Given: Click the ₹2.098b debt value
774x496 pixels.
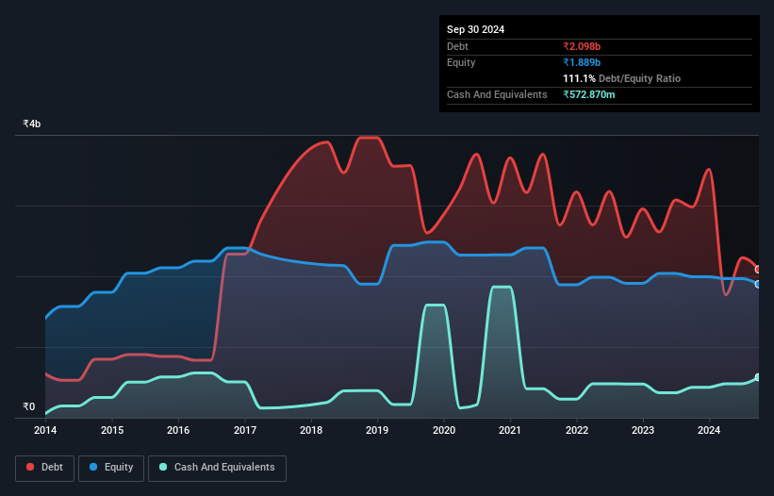Looking at the screenshot, I should (x=582, y=46).
